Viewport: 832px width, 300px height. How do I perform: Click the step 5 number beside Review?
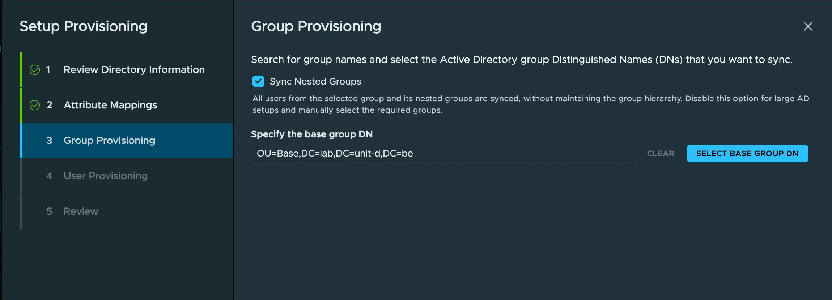click(x=50, y=211)
